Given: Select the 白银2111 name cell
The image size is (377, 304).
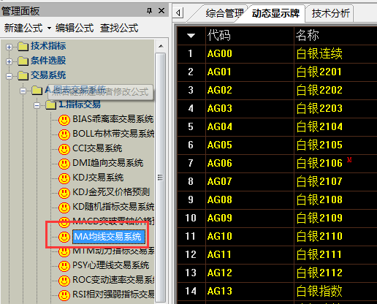Looking at the screenshot, I should click(x=335, y=254).
